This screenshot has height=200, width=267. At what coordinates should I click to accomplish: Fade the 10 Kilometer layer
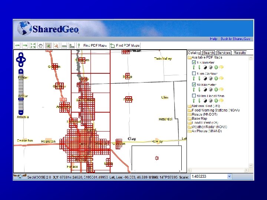pos(205,90)
